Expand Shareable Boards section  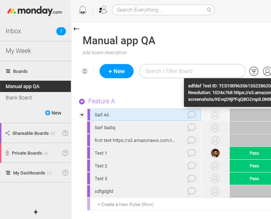31,133
